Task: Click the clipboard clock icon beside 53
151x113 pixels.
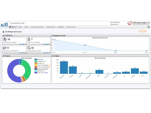Action: click(29, 48)
